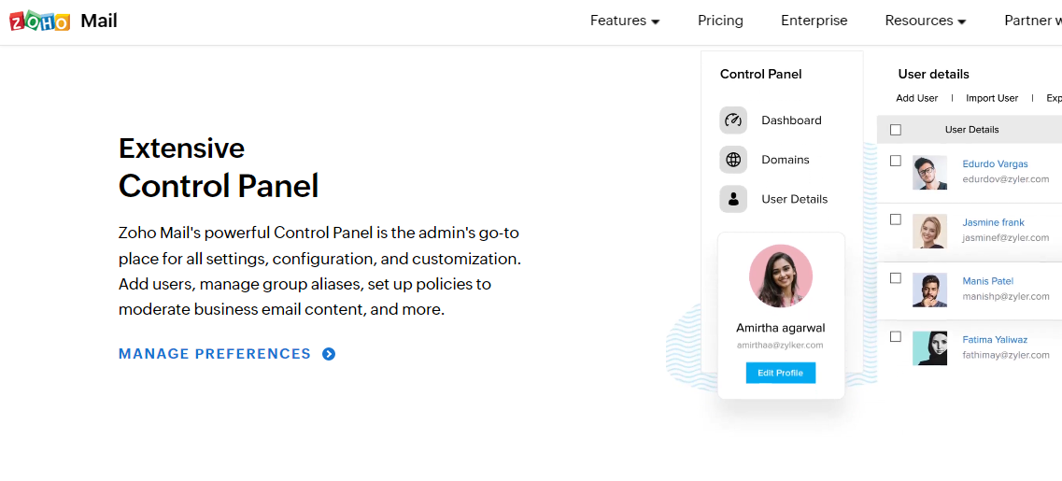Open the Enterprise menu item
This screenshot has height=481, width=1062.
[814, 21]
